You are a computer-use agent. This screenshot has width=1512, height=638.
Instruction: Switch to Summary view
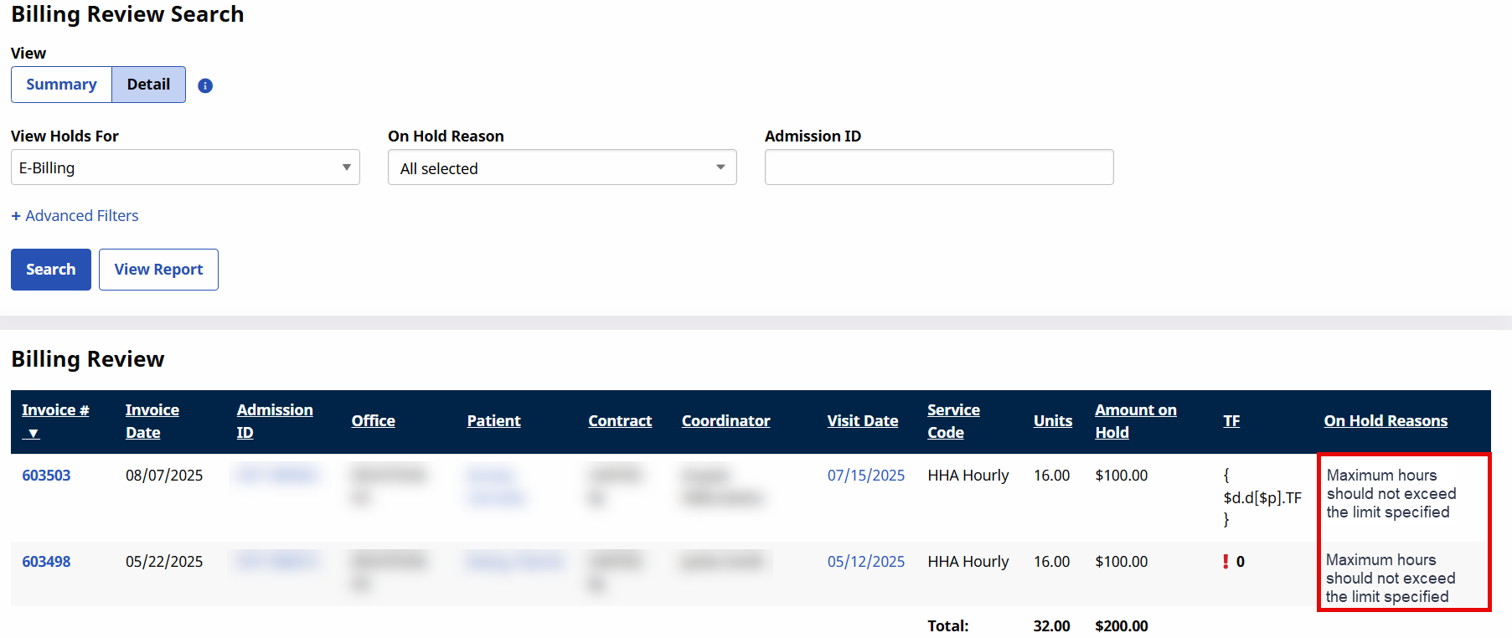pos(61,85)
